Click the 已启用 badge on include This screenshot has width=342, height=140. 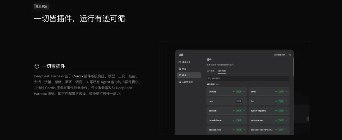point(239,92)
